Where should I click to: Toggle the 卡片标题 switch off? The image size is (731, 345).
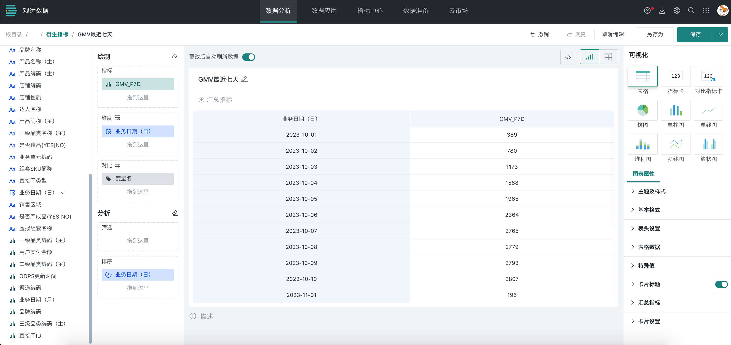point(721,284)
